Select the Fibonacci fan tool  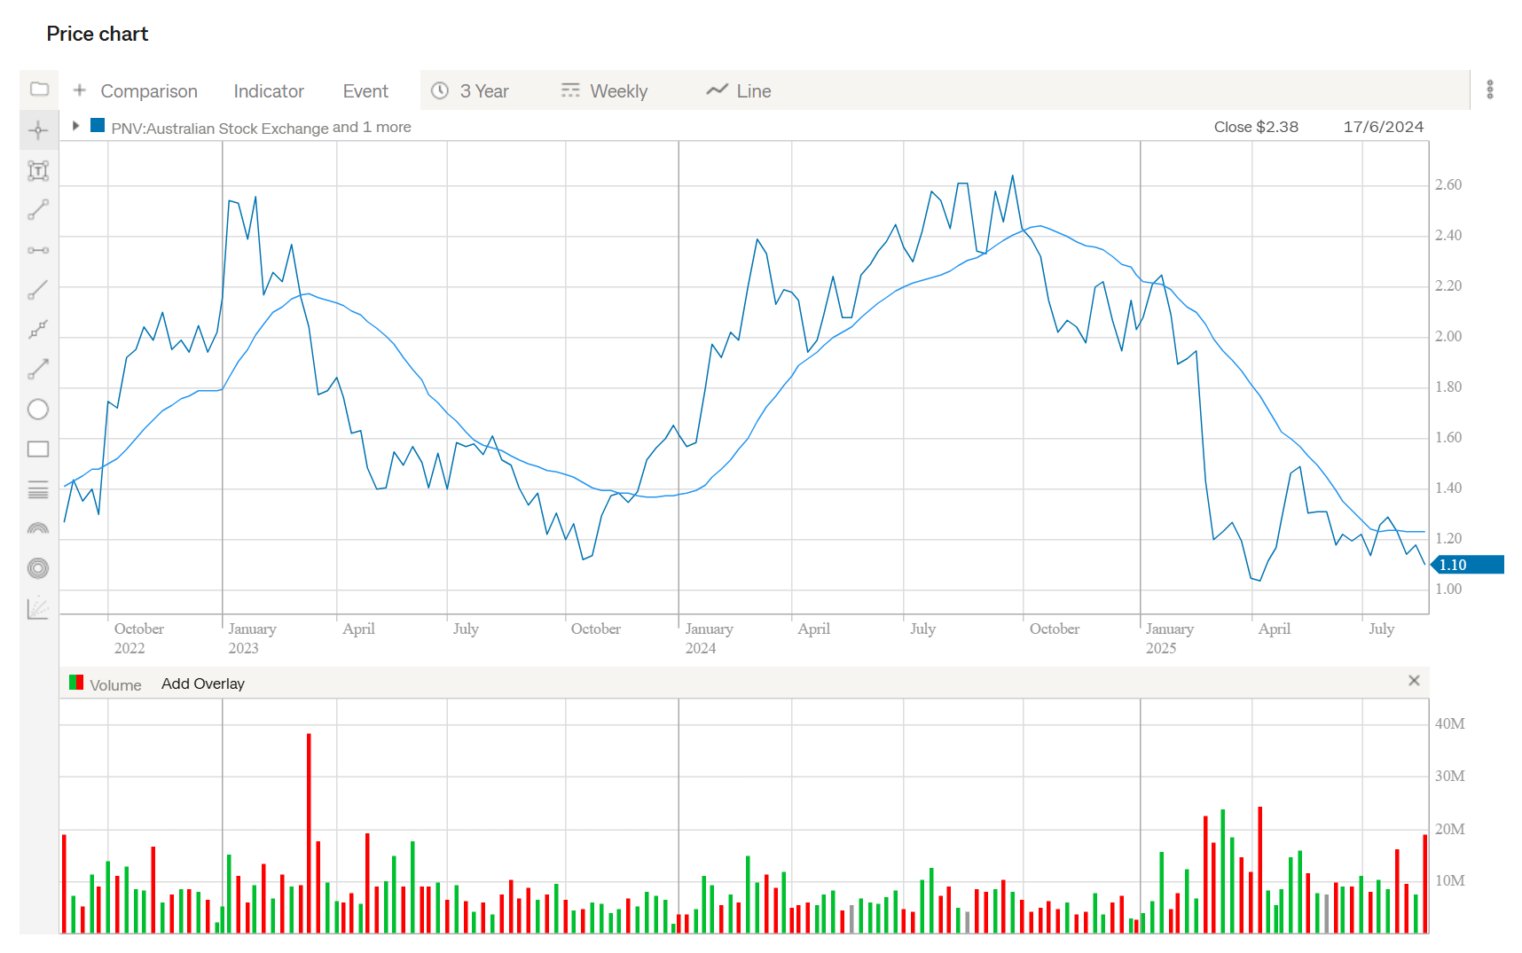(x=38, y=608)
